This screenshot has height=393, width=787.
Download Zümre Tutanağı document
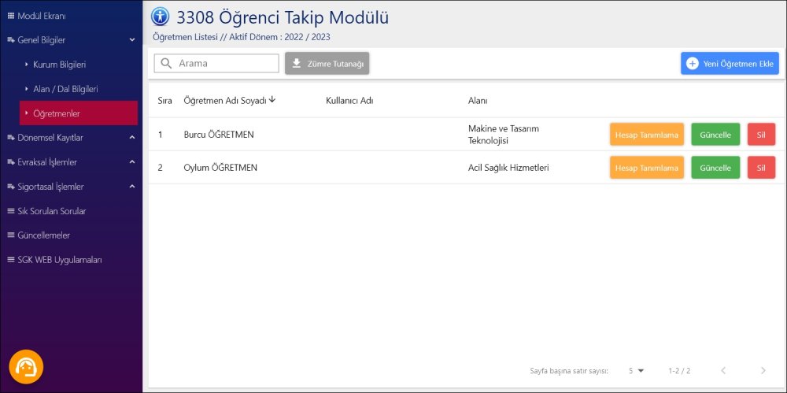pyautogui.click(x=327, y=64)
